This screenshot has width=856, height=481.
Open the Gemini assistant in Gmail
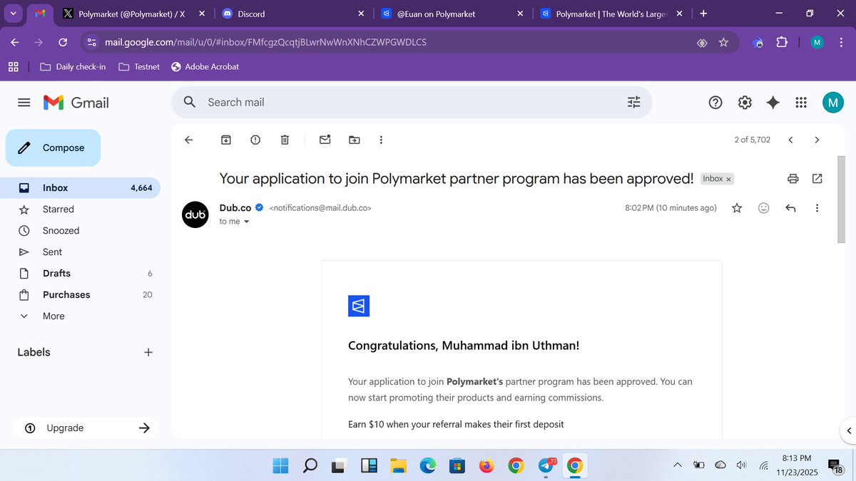(x=773, y=102)
